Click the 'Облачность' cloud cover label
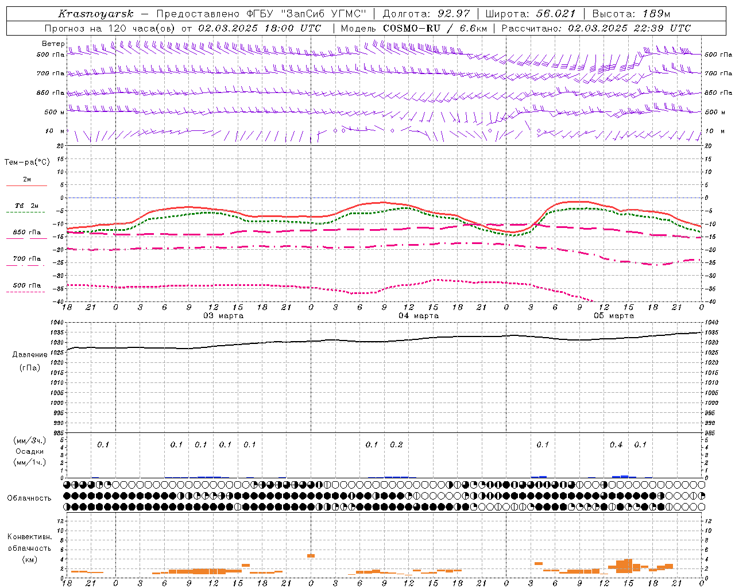 tap(29, 498)
